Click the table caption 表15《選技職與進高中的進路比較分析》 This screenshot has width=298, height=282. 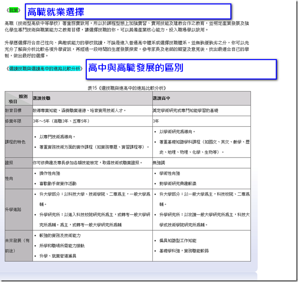click(127, 88)
